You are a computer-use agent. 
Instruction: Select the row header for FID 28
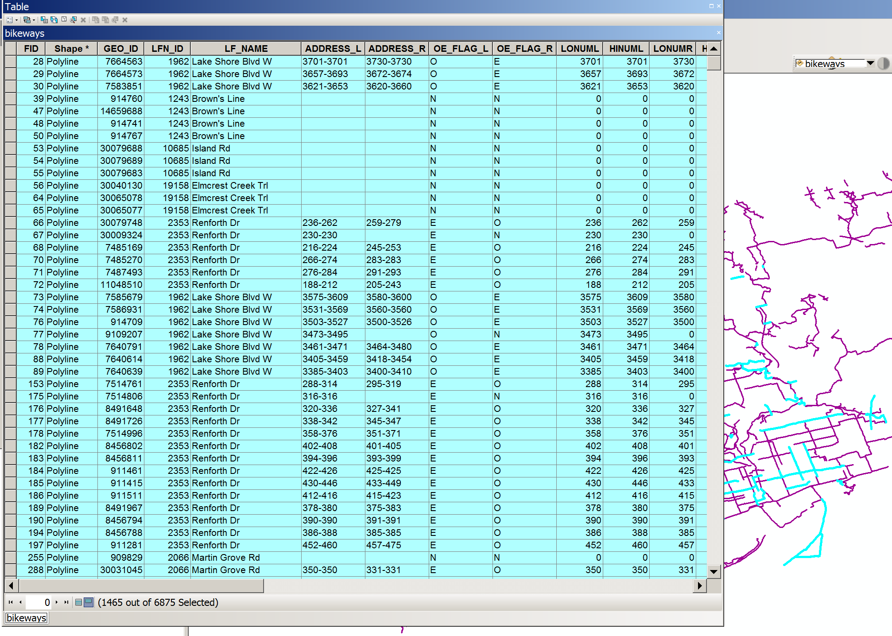pos(11,62)
